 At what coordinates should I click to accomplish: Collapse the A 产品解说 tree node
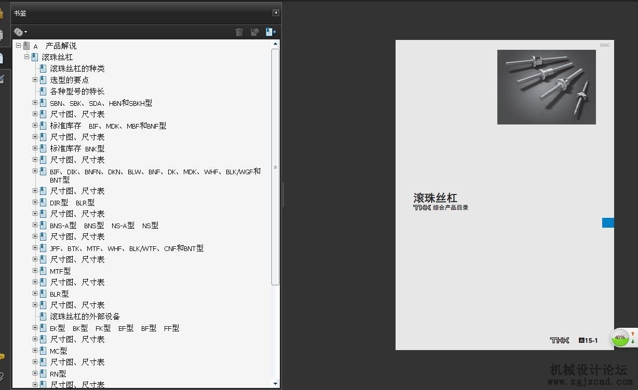pos(19,46)
